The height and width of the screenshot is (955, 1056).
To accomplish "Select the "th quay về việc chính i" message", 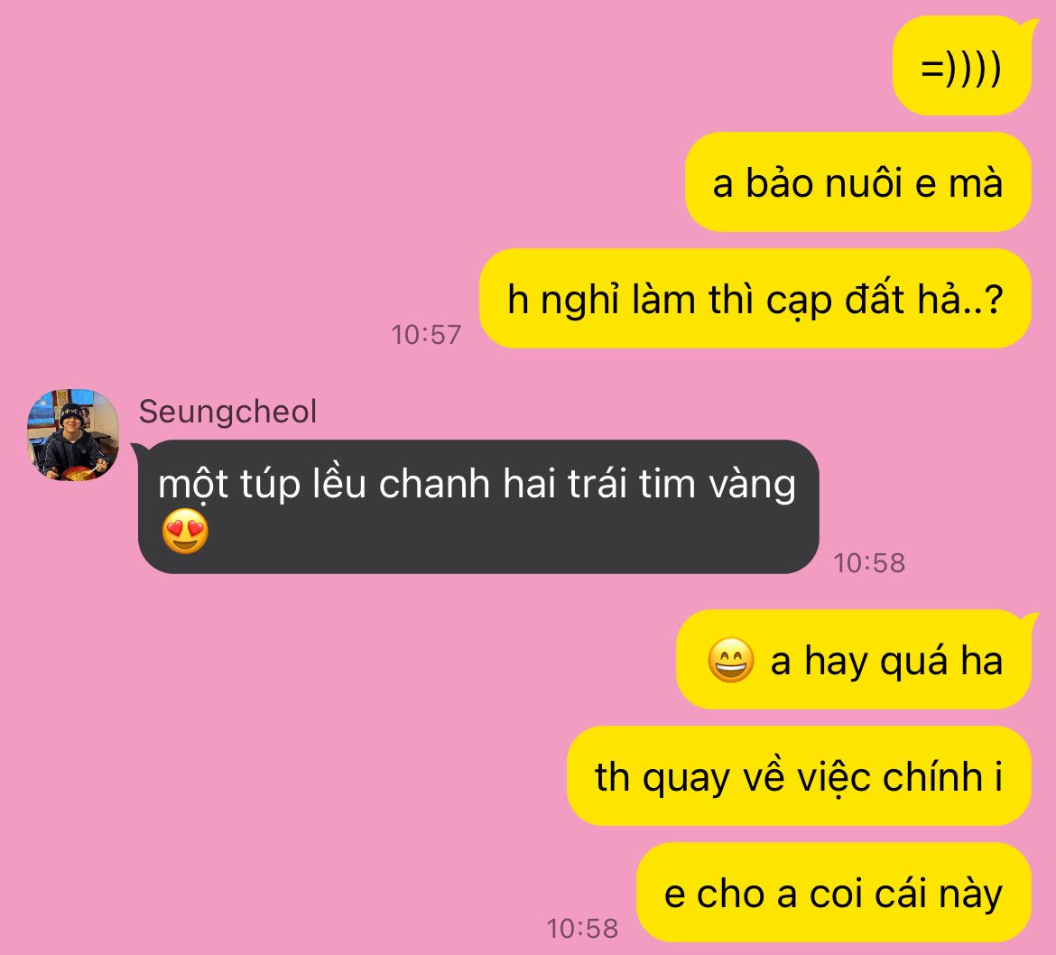I will pos(799,776).
